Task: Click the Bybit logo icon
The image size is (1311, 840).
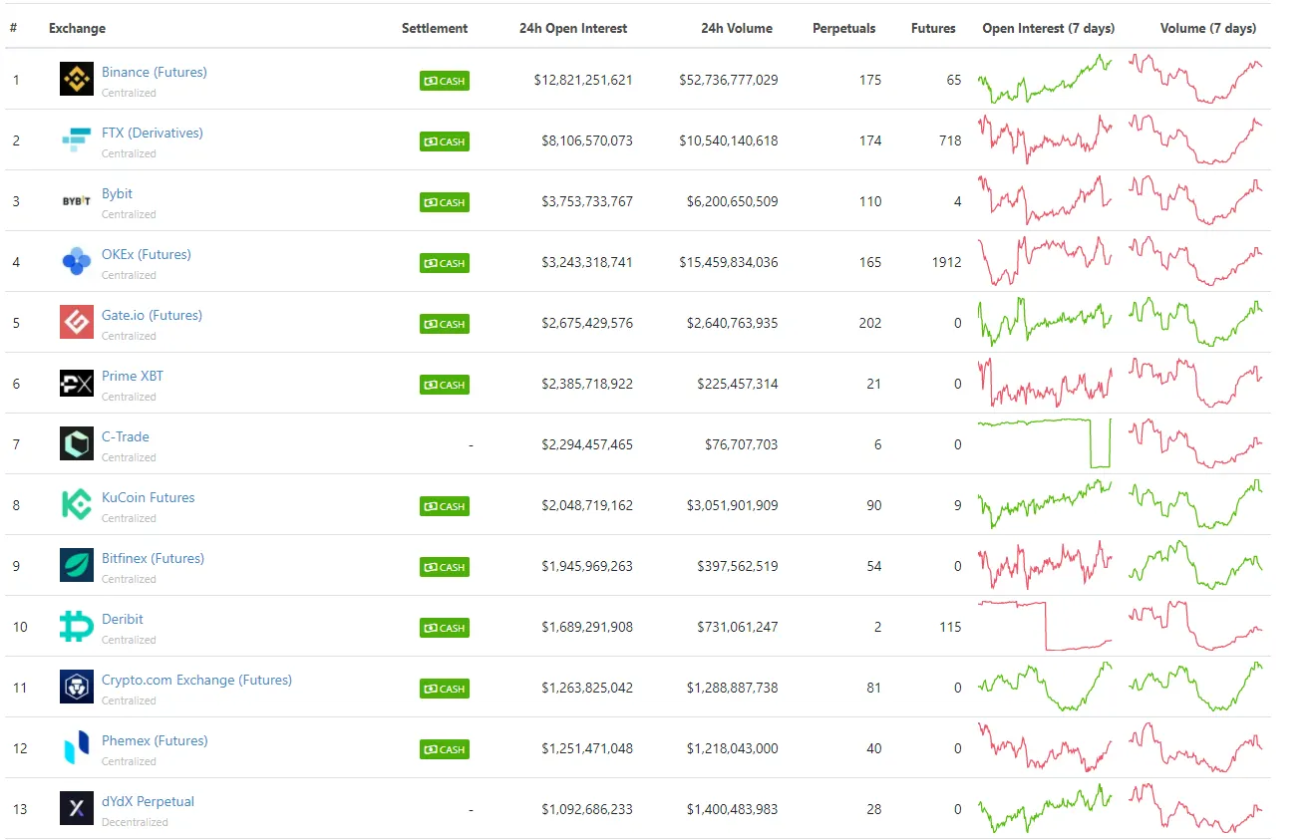Action: click(x=77, y=201)
